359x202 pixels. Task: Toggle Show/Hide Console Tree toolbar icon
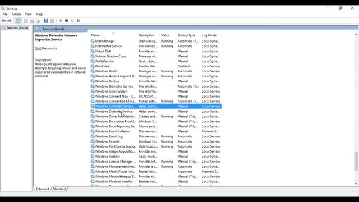[x=18, y=21]
